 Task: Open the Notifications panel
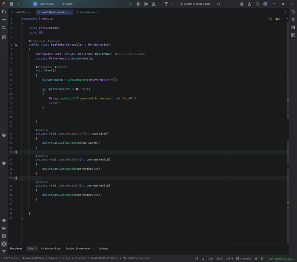[x=293, y=12]
